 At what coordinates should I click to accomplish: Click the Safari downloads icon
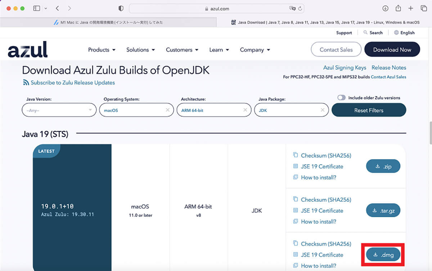pos(385,8)
